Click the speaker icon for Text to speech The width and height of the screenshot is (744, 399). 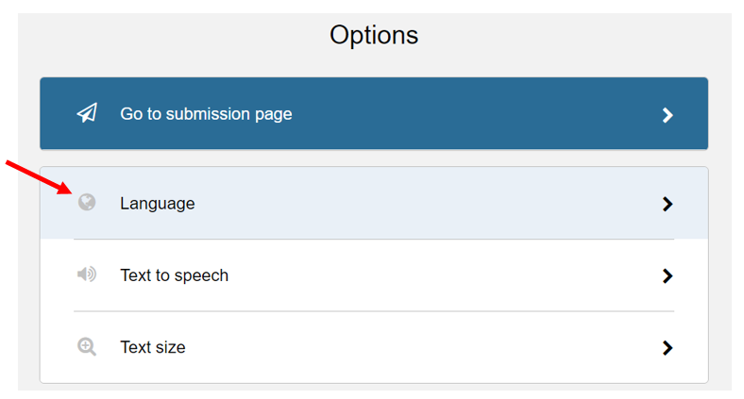[87, 274]
